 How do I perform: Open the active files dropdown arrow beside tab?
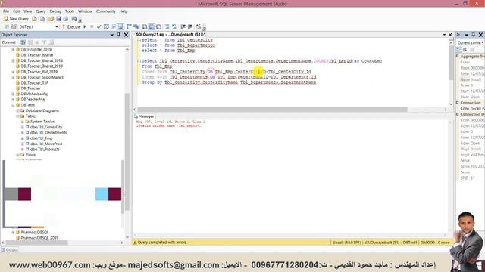pos(445,35)
